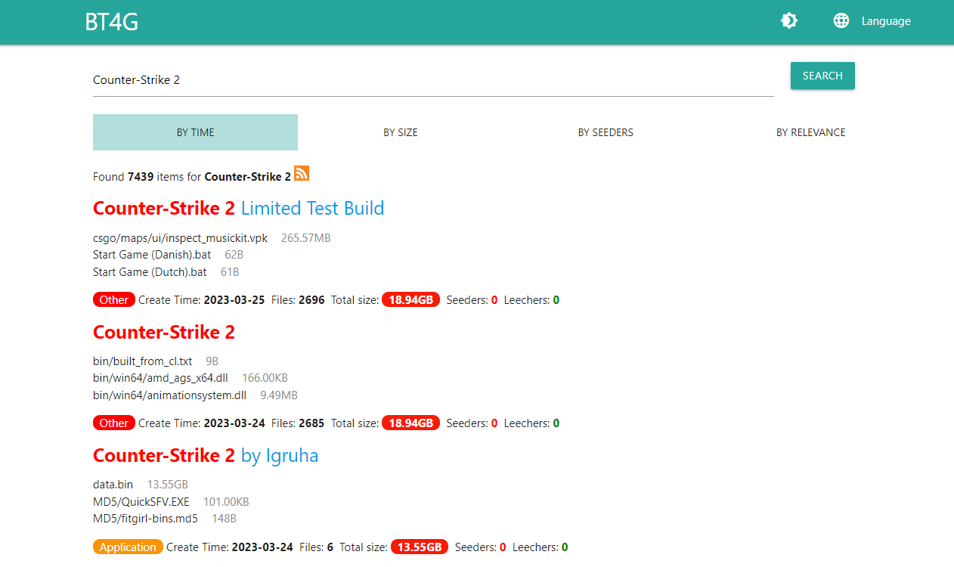Focus the Counter-Strike 2 search field
Screen dimensions: 954x567
[x=433, y=80]
